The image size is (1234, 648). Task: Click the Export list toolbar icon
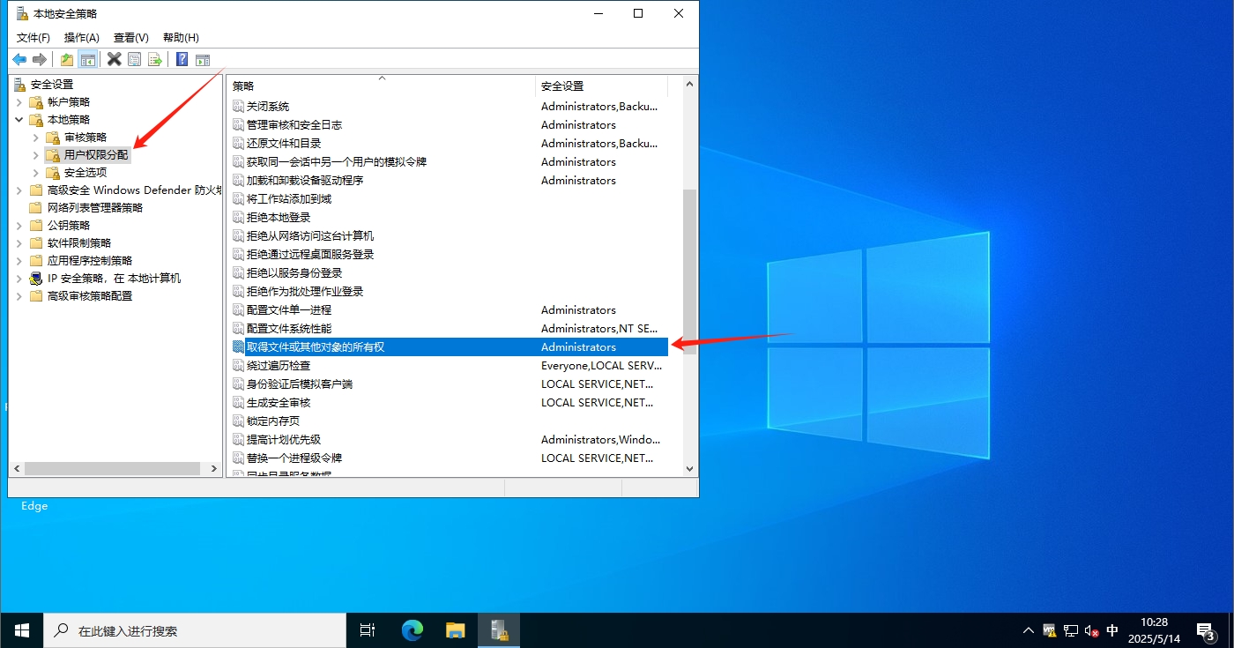tap(155, 59)
